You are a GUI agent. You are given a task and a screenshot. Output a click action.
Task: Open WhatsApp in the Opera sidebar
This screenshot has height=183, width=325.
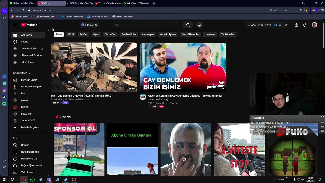click(4, 83)
